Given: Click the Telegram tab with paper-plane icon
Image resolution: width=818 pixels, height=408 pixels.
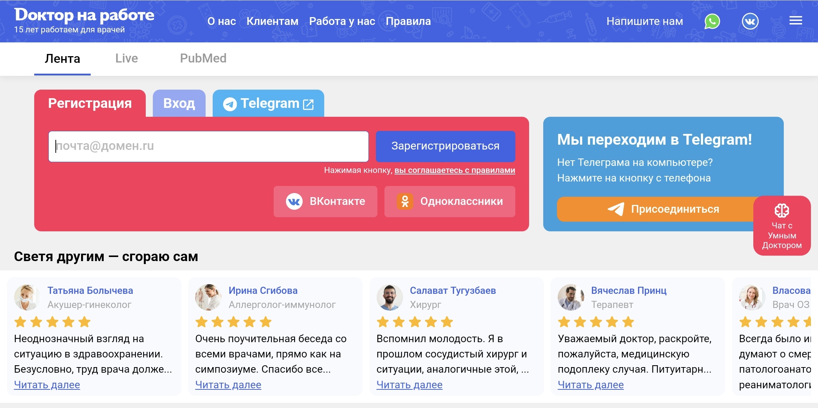Looking at the screenshot, I should [x=268, y=103].
